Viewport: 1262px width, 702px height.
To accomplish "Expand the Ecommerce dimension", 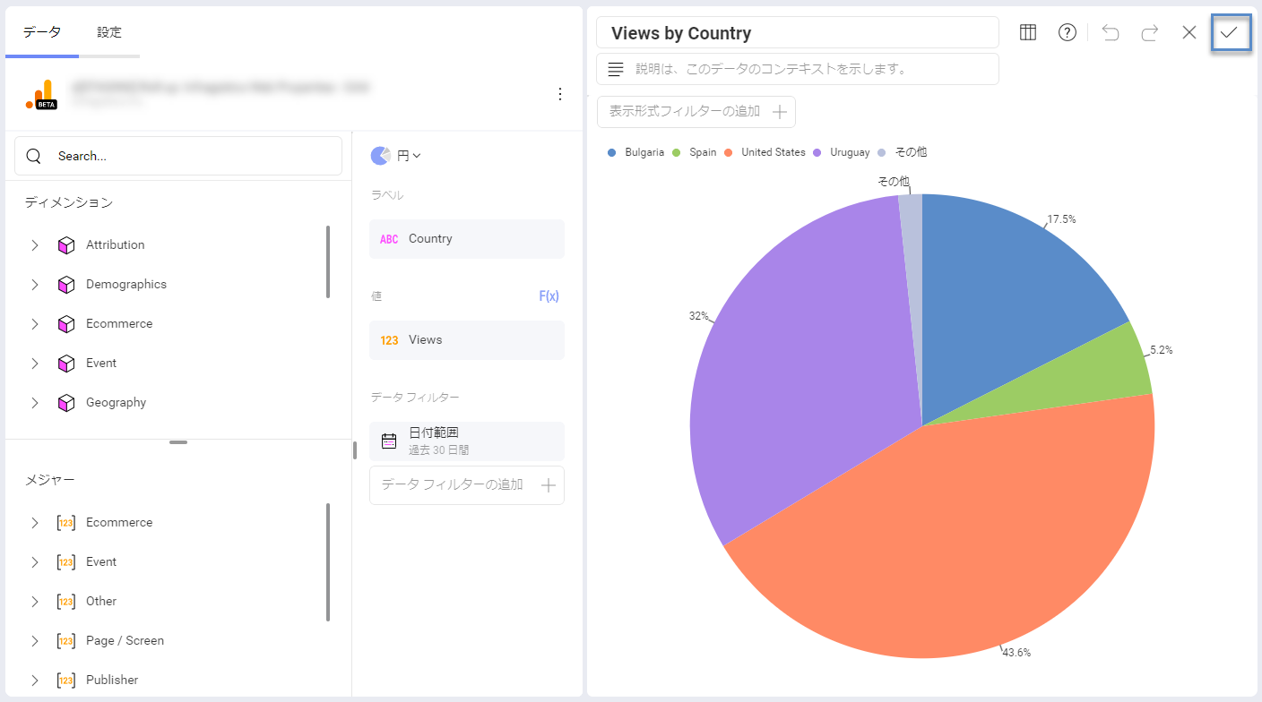I will pyautogui.click(x=35, y=324).
